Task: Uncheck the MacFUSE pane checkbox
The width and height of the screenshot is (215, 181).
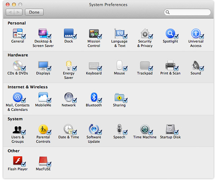Action: pos(49,164)
